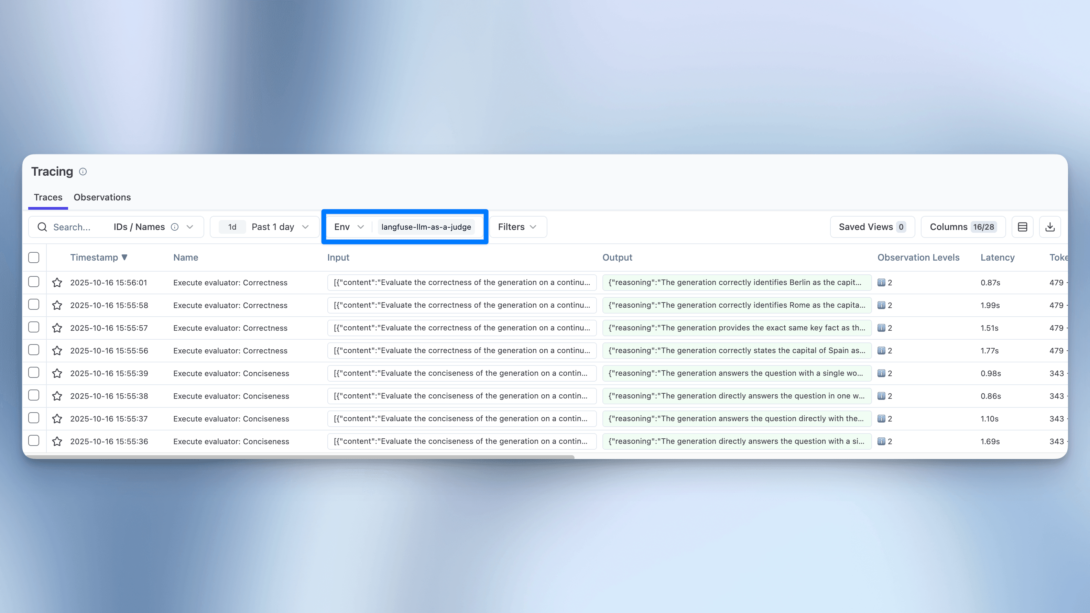The image size is (1090, 613).
Task: Toggle the select-all header checkbox
Action: 34,257
